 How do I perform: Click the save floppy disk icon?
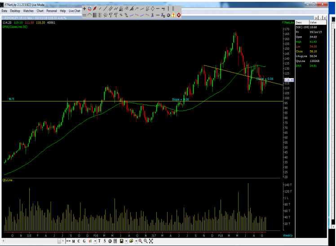pyautogui.click(x=121, y=241)
